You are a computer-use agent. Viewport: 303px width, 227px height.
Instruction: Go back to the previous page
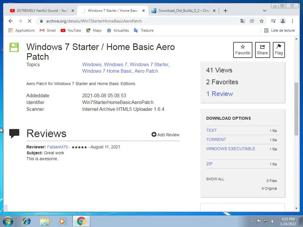11,21
